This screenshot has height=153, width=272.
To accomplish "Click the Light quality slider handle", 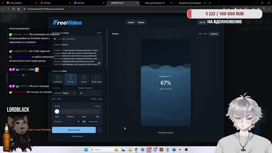I will (57, 111).
